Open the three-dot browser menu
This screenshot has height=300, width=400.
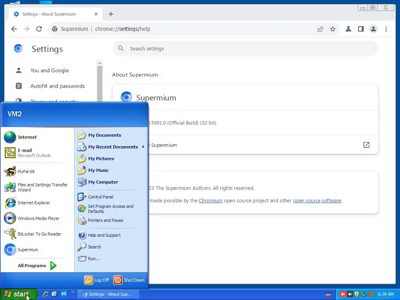(x=386, y=29)
